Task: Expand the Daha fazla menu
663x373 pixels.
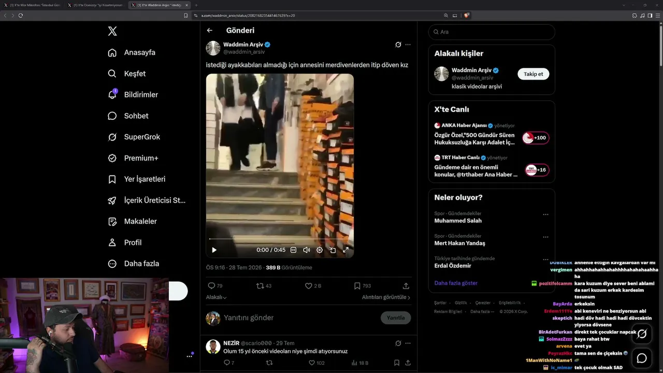Action: pos(133,264)
